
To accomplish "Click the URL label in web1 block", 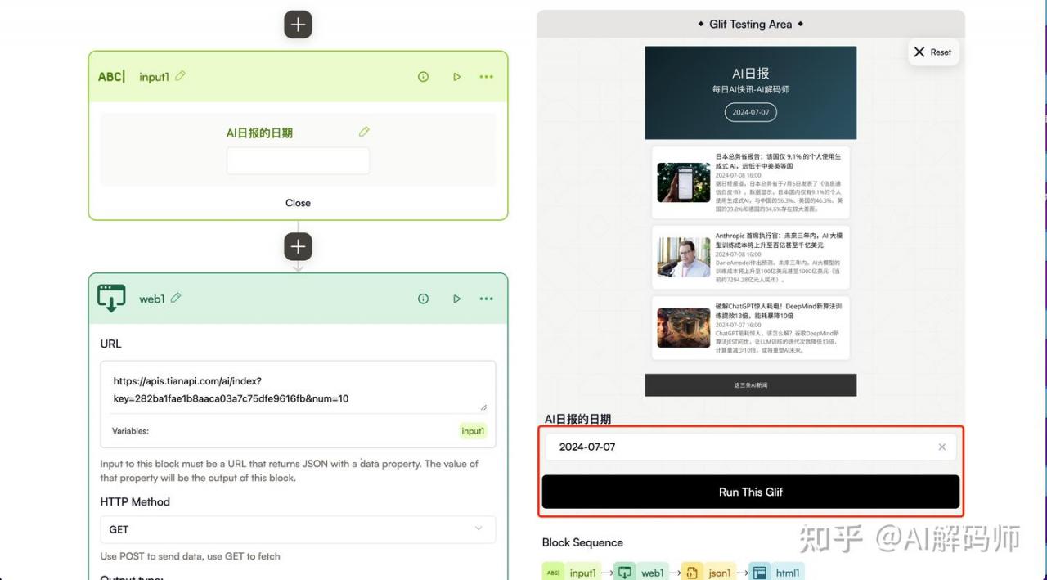I will [110, 344].
